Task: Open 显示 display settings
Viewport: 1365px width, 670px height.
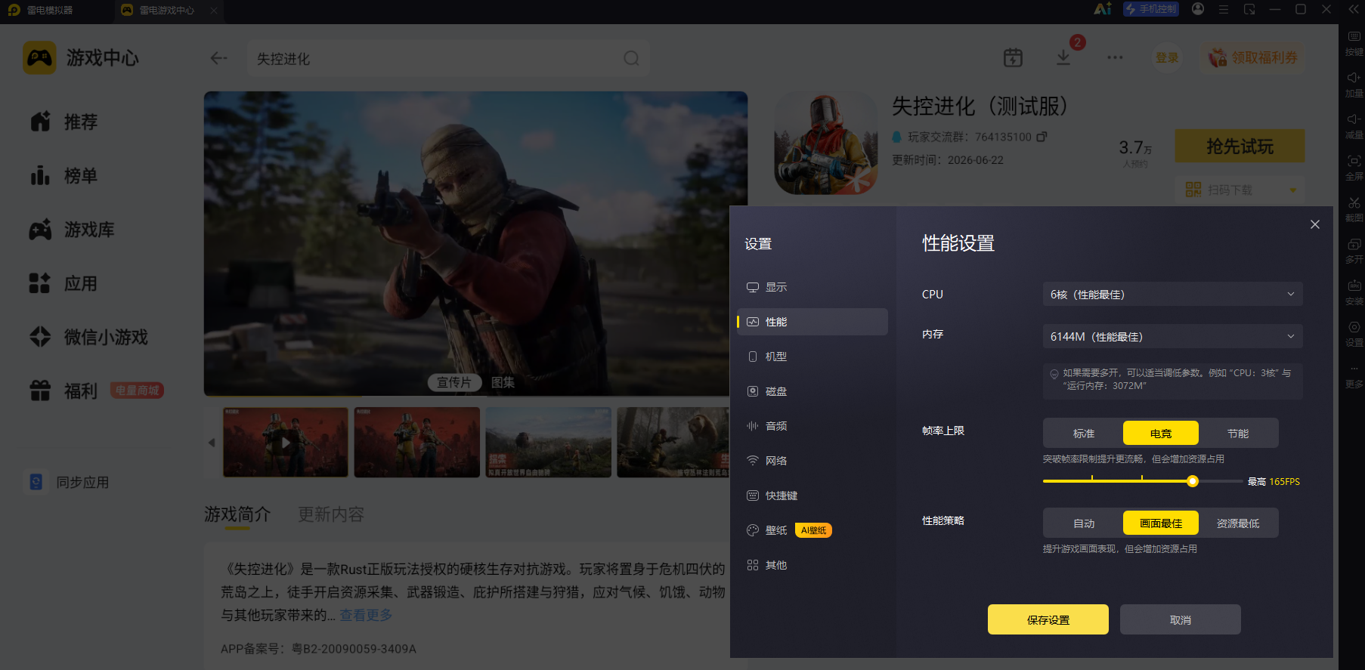Action: pyautogui.click(x=812, y=287)
